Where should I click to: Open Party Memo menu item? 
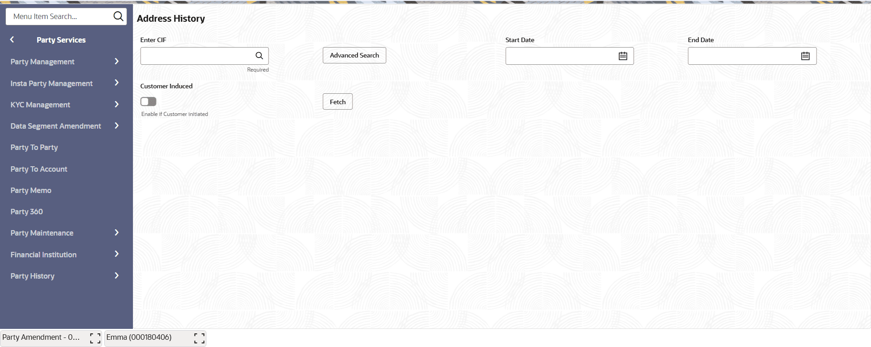(31, 190)
